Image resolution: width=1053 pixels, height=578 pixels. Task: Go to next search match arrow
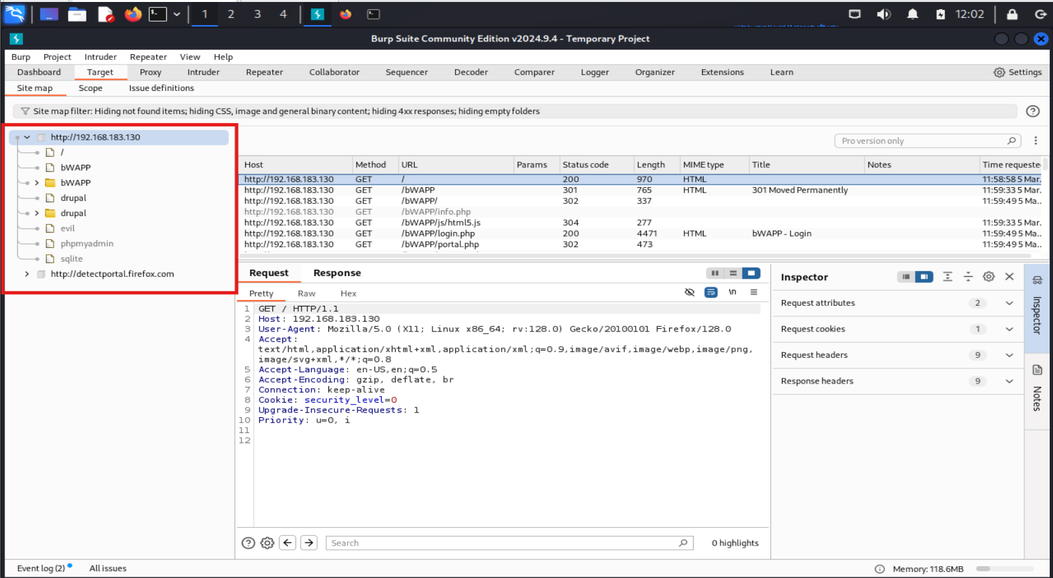pos(309,542)
